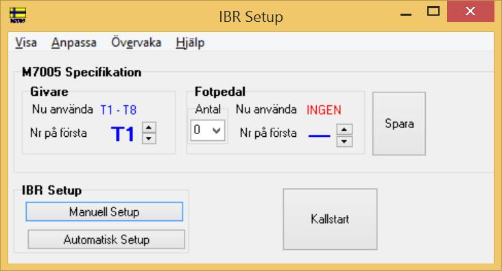This screenshot has height=271, width=502.
Task: Click the Fotpedal group label
Action: point(220,92)
